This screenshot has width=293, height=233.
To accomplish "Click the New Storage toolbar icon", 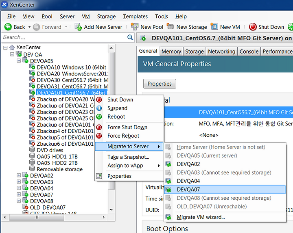I will (170, 26).
